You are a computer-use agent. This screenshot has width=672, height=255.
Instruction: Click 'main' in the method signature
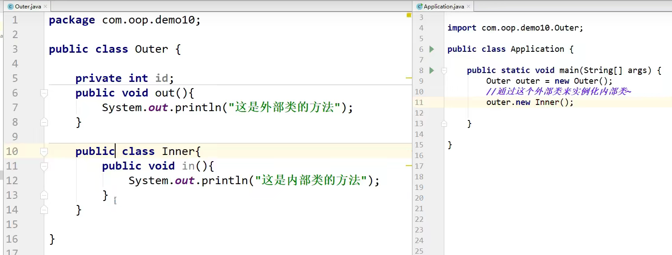(569, 70)
